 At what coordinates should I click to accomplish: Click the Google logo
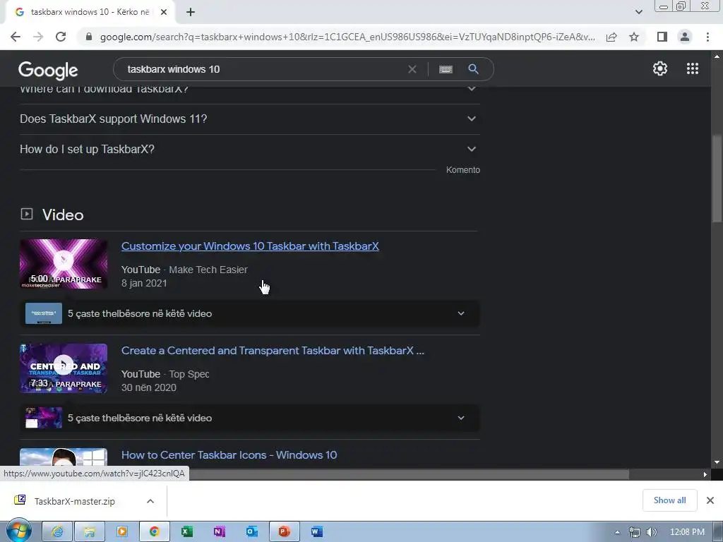point(48,70)
